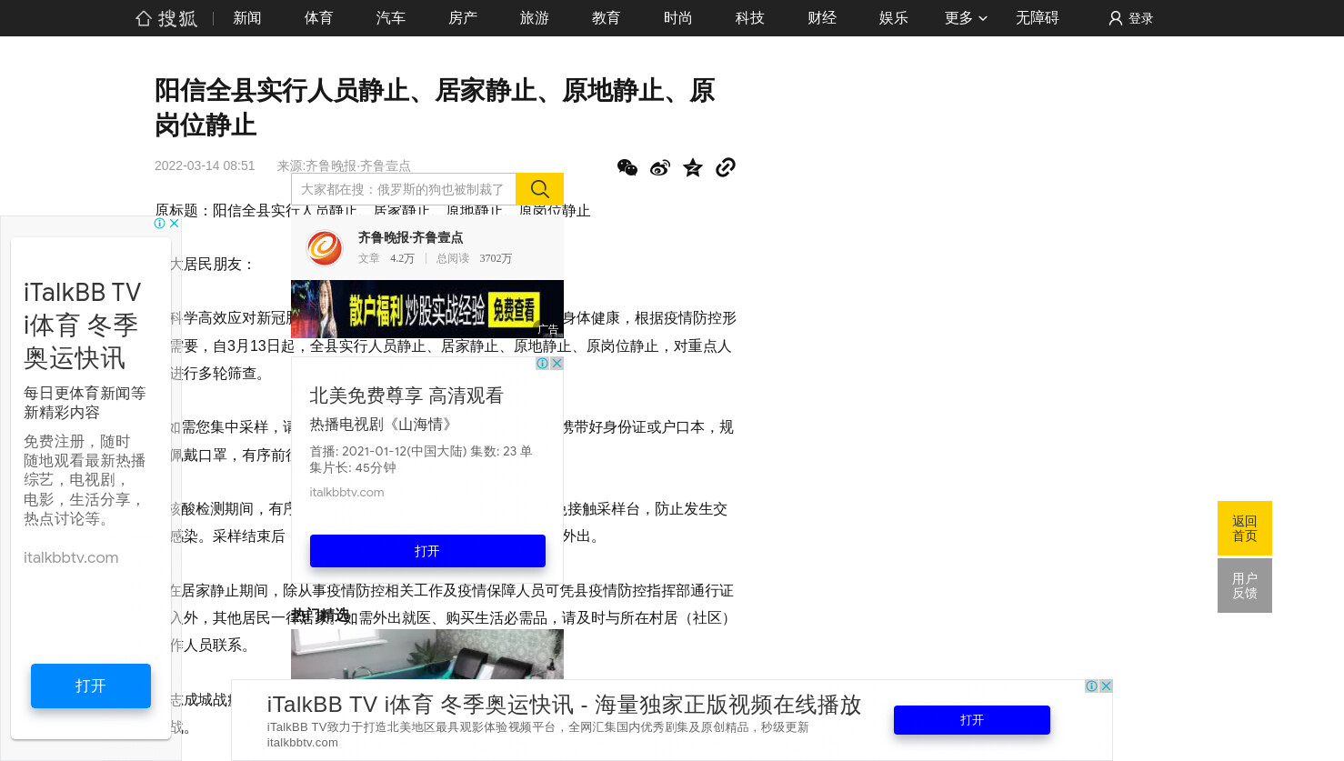Click the login user icon
The height and width of the screenshot is (761, 1344).
pos(1116,18)
